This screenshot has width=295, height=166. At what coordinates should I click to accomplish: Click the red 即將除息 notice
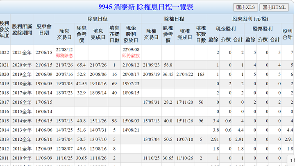pyautogui.click(x=64, y=55)
